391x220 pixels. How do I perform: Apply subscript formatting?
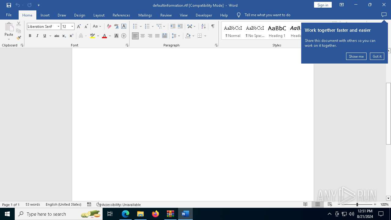click(64, 36)
